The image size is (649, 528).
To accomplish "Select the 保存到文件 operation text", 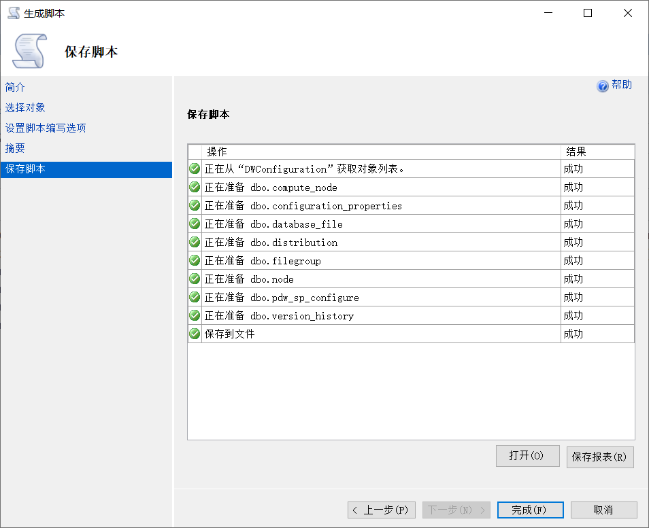I will click(230, 334).
